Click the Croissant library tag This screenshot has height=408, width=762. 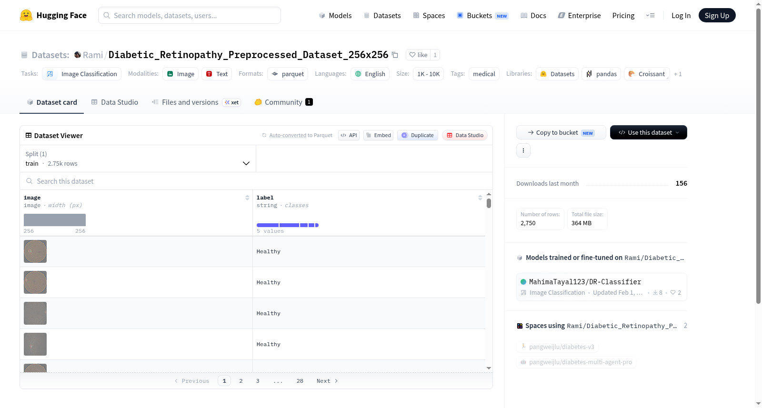coord(647,74)
